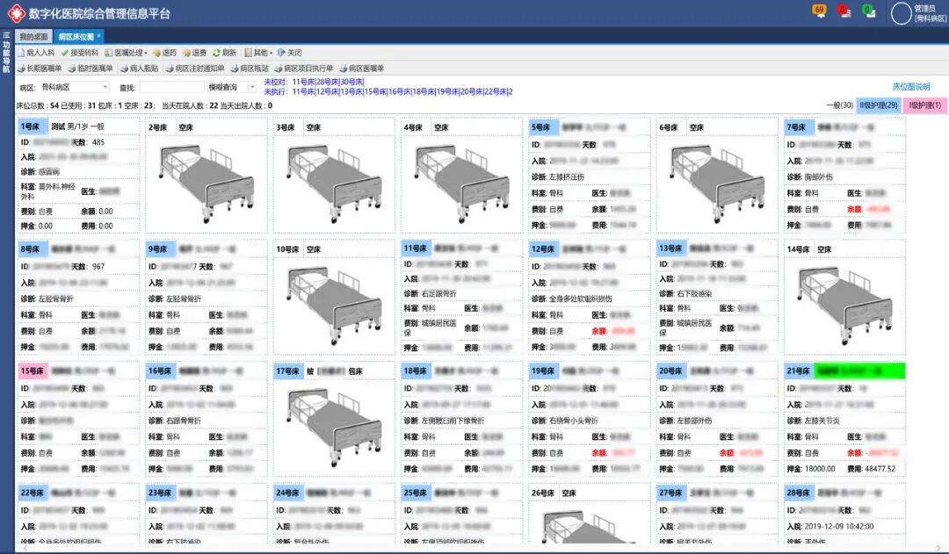Viewport: 949px width, 554px height.
Task: Expand the 功能导航 side navigation bar
Action: [x=6, y=52]
